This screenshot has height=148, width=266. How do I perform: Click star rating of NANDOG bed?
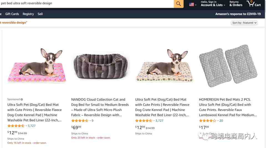[80, 121]
